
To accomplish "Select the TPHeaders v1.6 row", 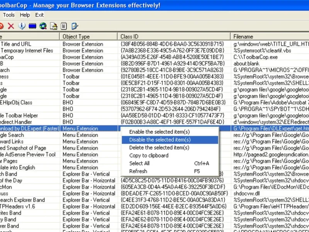I will [x=154, y=206].
